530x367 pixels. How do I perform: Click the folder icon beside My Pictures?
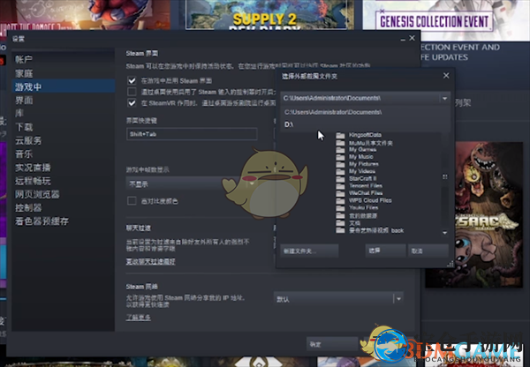340,164
